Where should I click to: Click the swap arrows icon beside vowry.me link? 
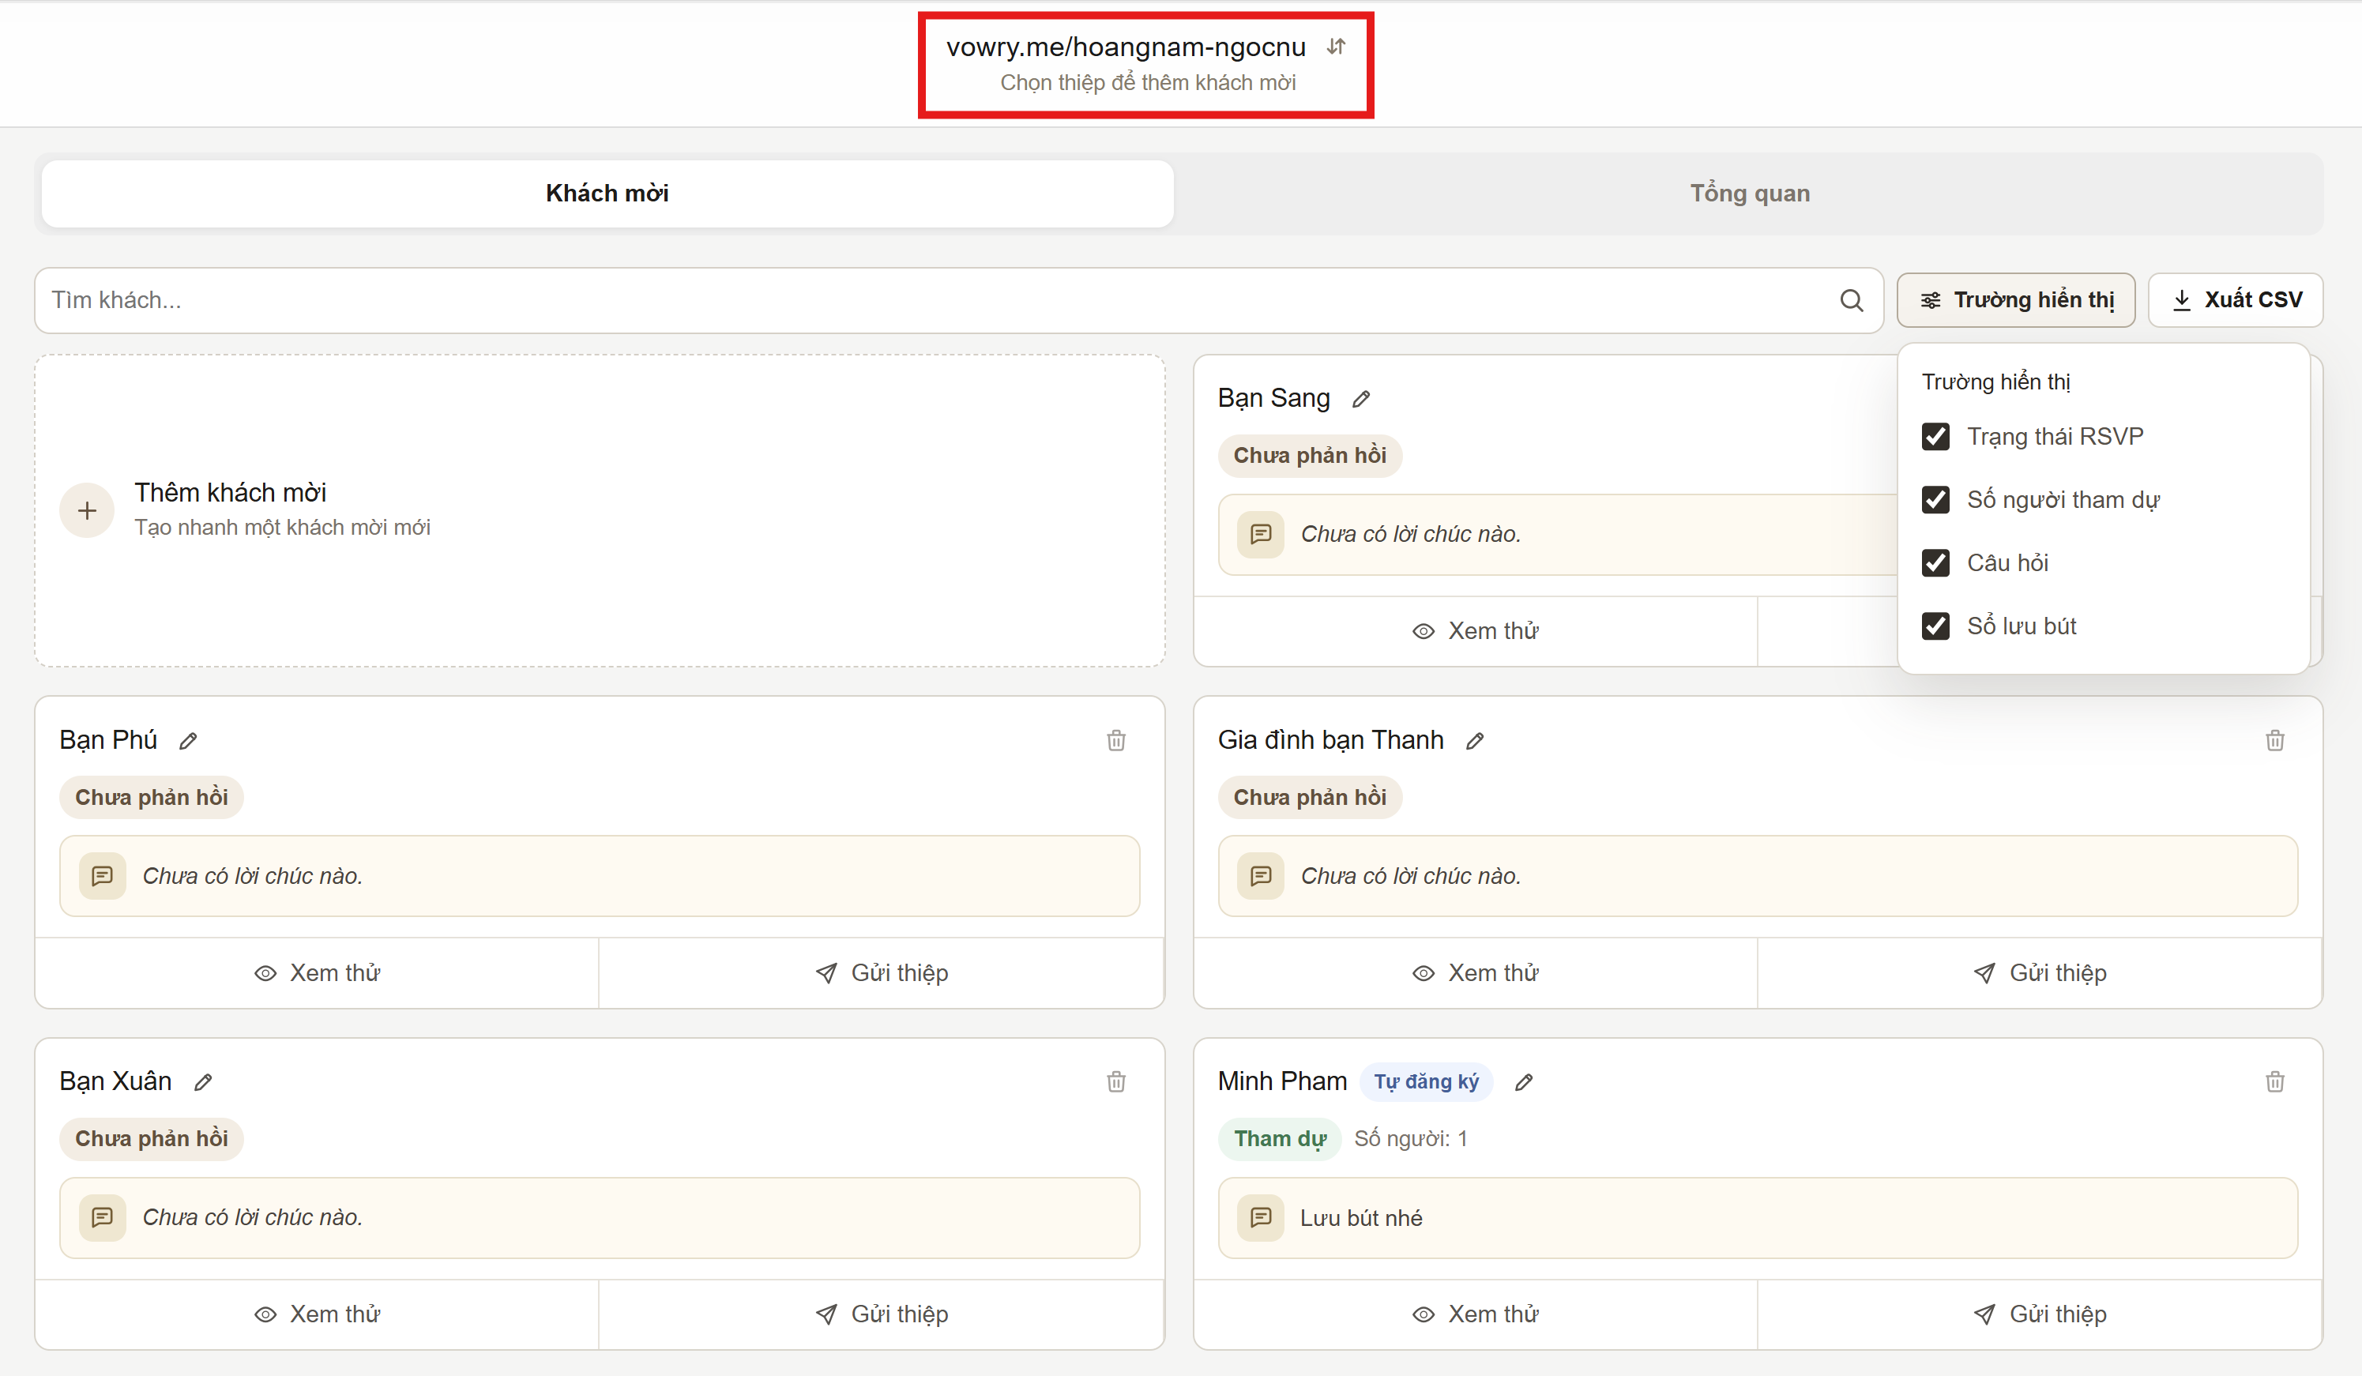tap(1337, 47)
